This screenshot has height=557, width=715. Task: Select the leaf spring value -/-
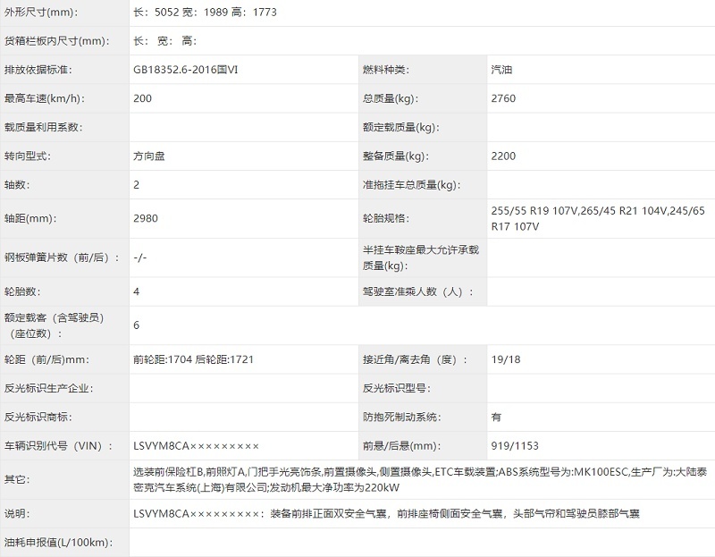click(x=140, y=257)
